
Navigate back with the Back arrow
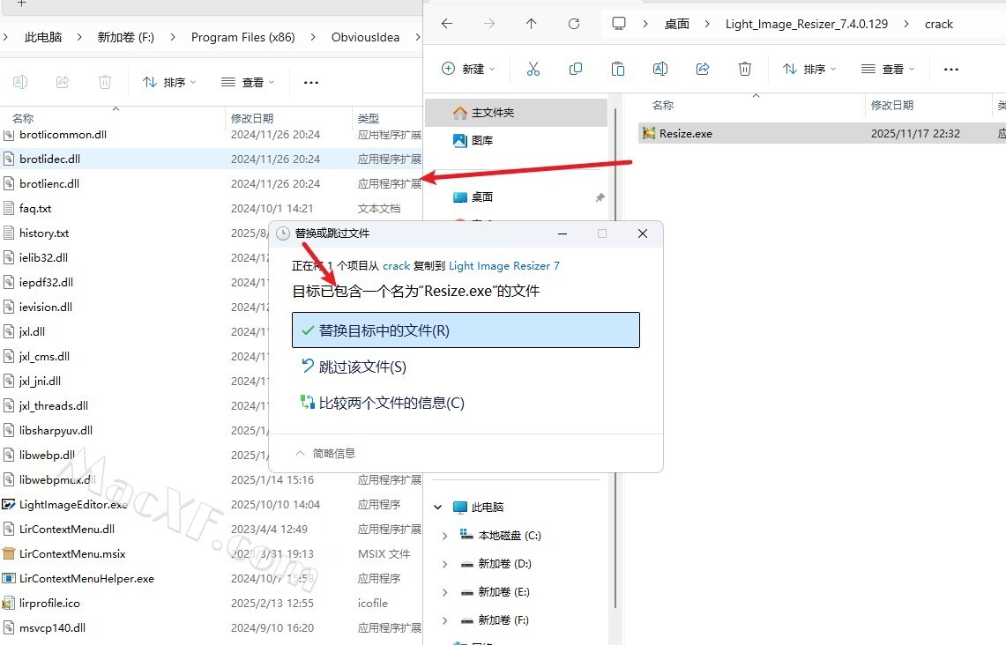447,24
